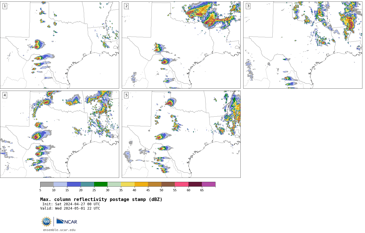The image size is (365, 233).
Task: Click the colorbar tick label 30
Action: (108, 190)
